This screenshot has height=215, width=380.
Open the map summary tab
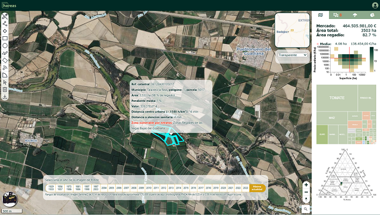pos(320,15)
